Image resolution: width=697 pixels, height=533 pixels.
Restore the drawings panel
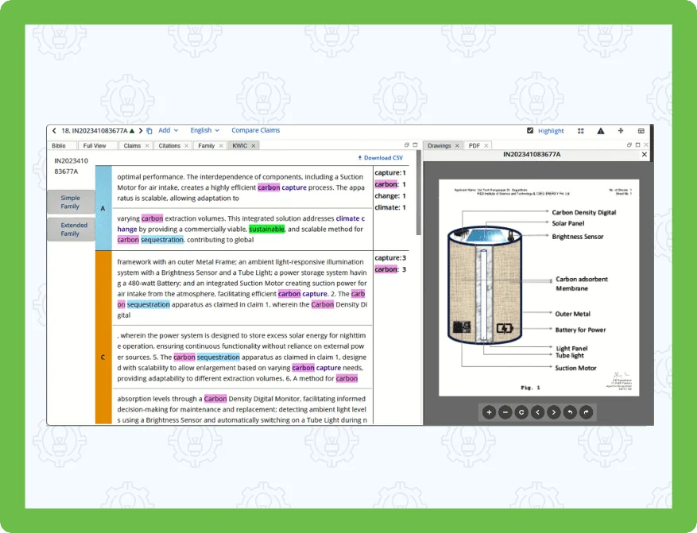pos(629,145)
